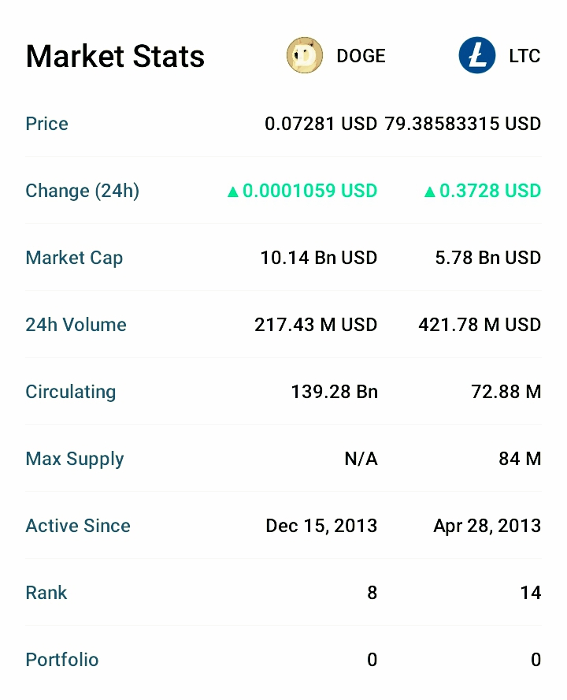Click DOGE price 0.07281 USD
Screen dimensions: 567x700
(x=321, y=124)
